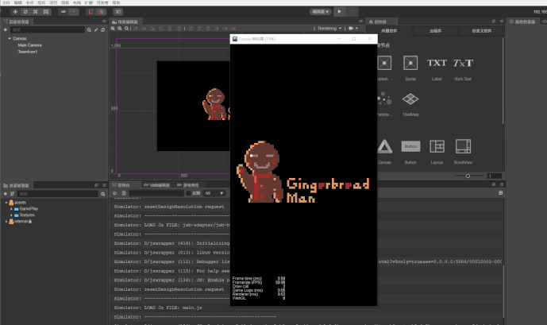Open the third bottom panel tab
Viewport: 547px width, 325px height.
tap(188, 185)
